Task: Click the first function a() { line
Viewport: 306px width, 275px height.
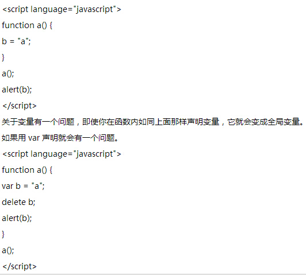Action: pyautogui.click(x=27, y=25)
